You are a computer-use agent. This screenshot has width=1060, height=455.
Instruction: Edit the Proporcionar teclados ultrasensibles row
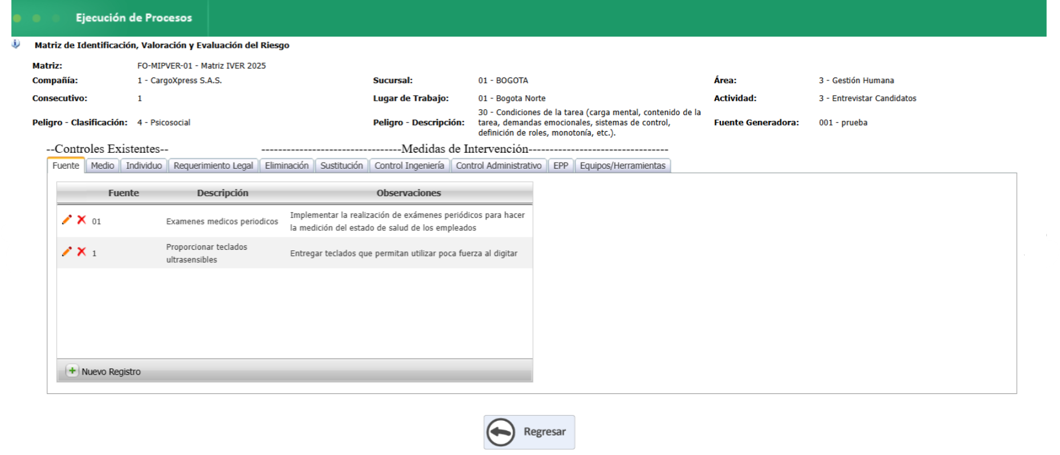tap(67, 251)
